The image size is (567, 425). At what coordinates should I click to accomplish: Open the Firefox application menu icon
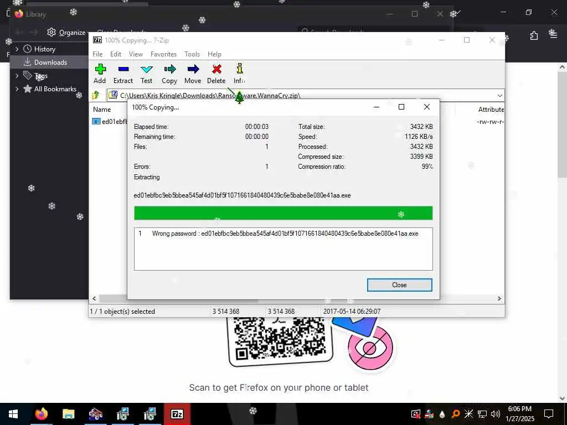(x=553, y=34)
